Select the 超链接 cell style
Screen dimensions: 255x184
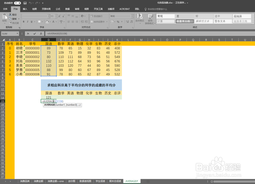click(x=242, y=16)
